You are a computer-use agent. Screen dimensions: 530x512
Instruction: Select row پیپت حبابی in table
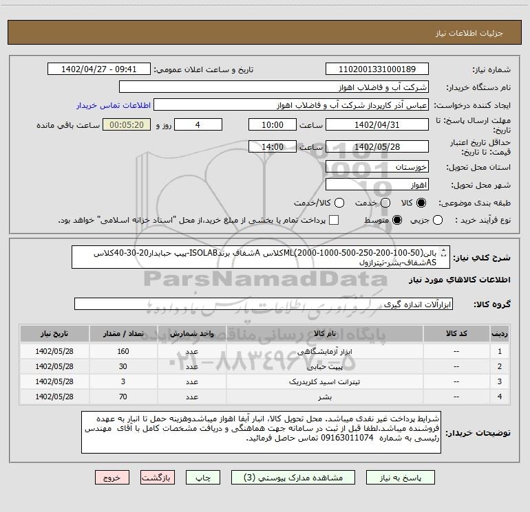(265, 366)
